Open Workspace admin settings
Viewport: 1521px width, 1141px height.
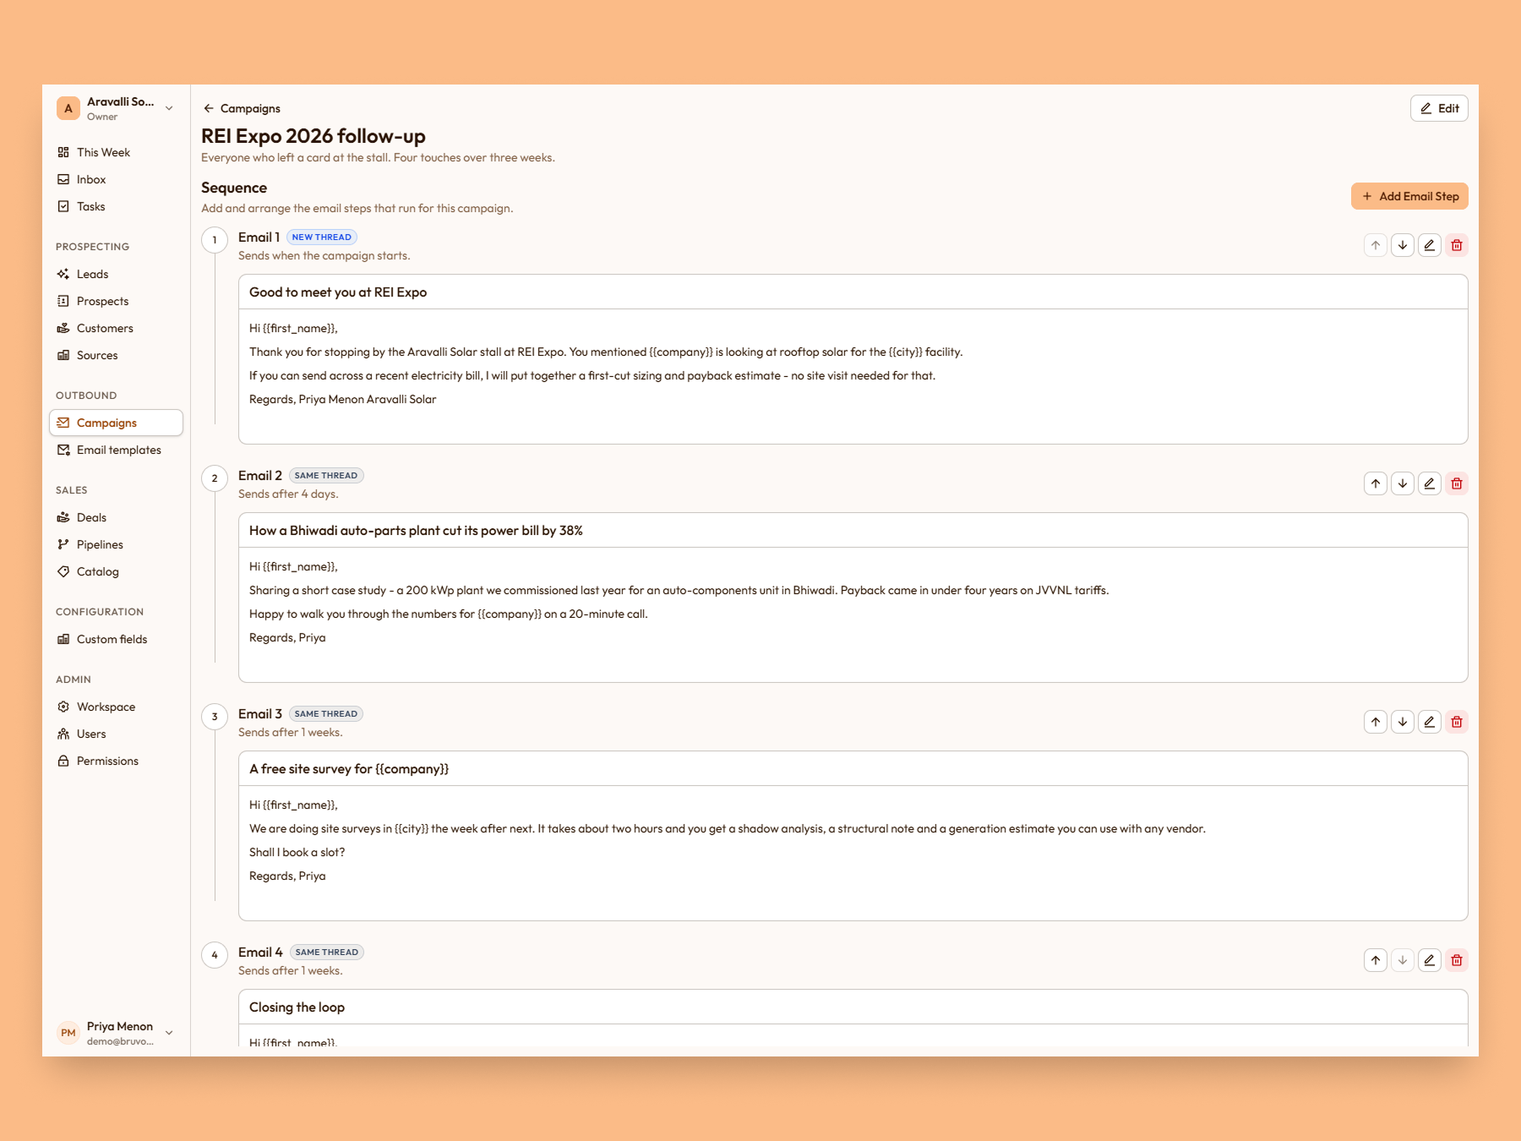coord(117,707)
